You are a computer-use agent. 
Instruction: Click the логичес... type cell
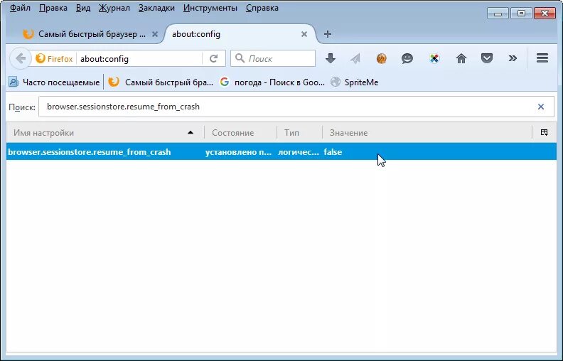click(299, 152)
